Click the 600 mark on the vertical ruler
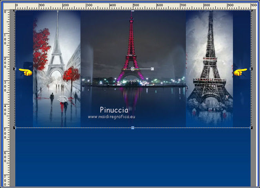The width and height of the screenshot is (260, 188). click(5, 157)
